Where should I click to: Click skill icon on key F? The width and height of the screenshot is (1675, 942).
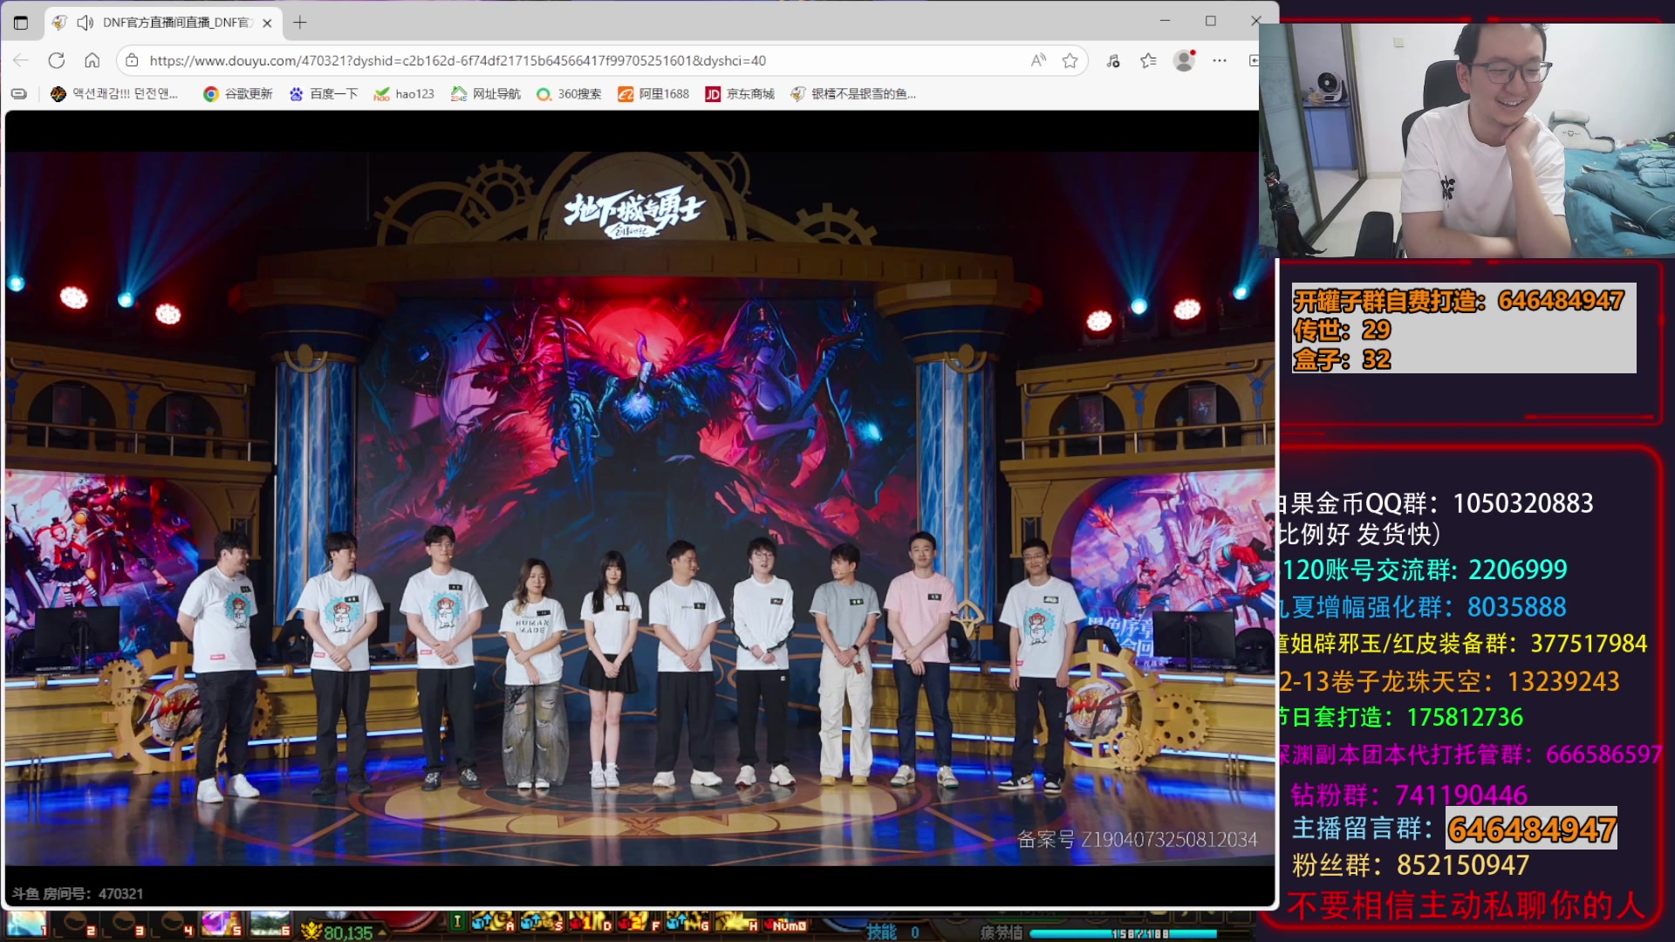[x=639, y=922]
